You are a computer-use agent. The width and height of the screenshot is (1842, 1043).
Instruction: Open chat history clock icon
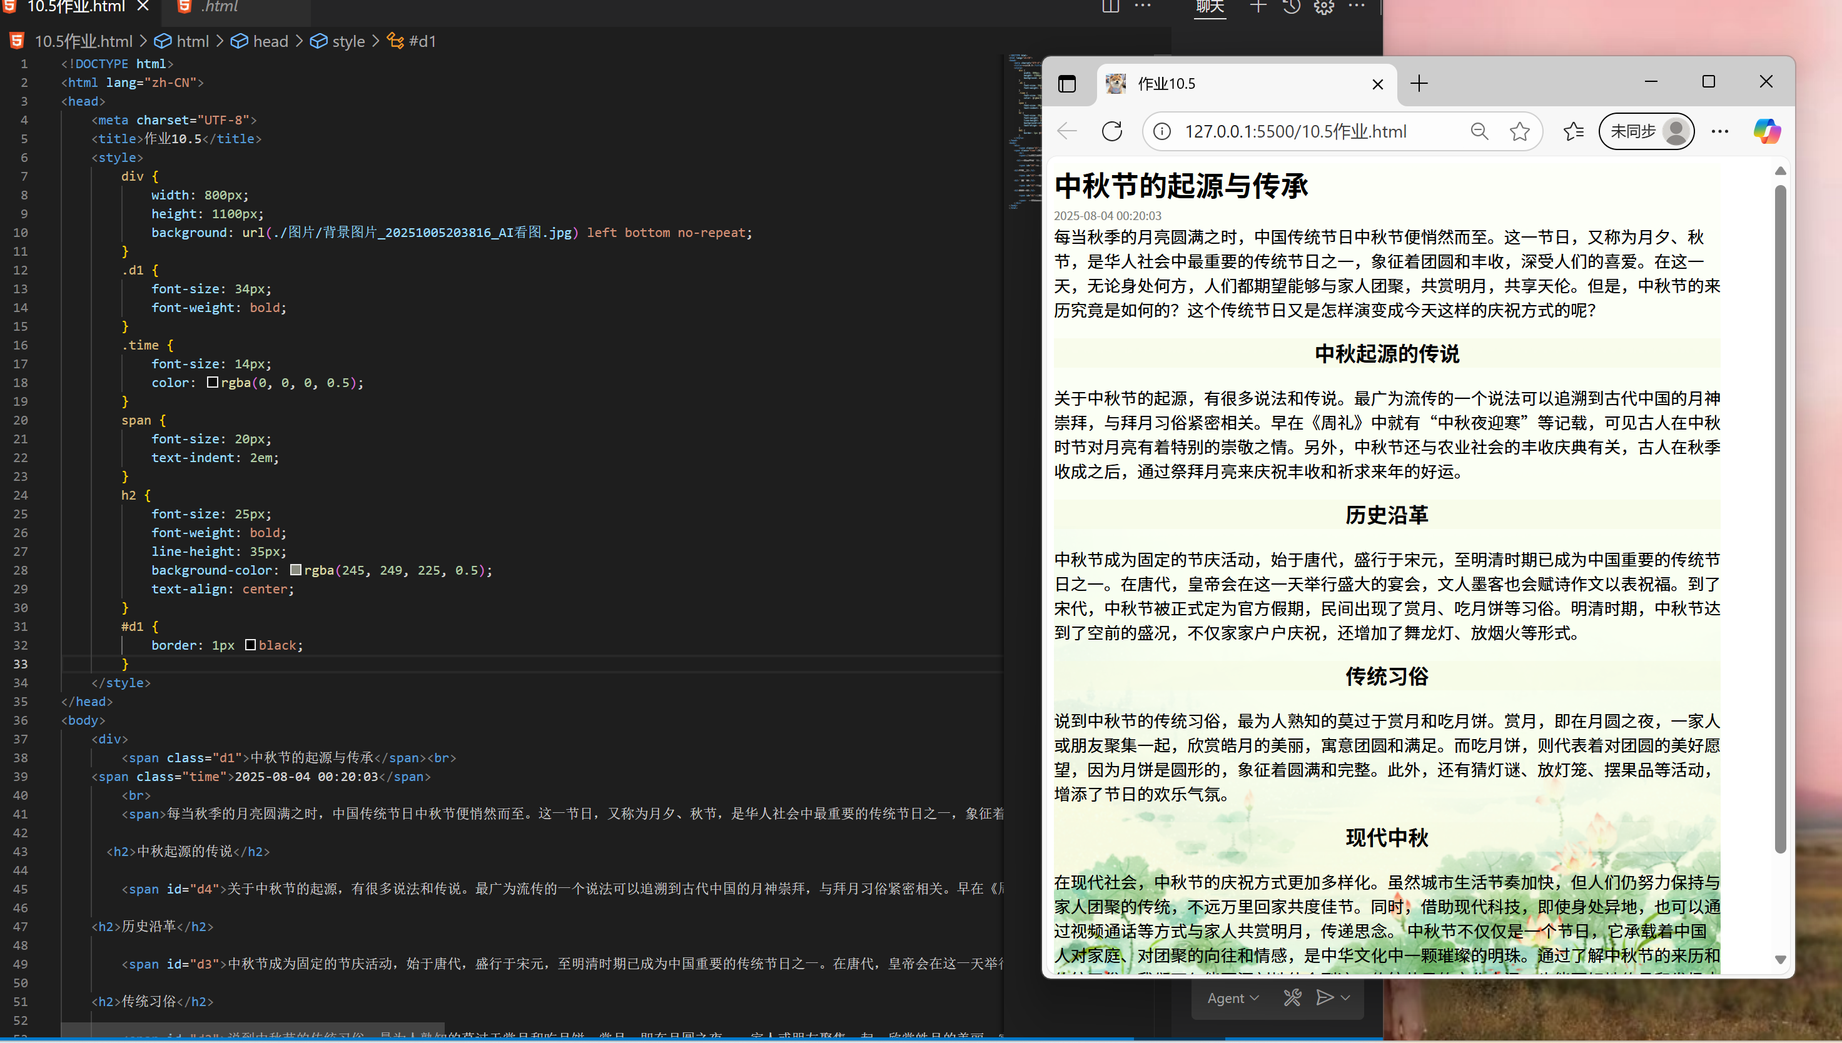coord(1291,7)
